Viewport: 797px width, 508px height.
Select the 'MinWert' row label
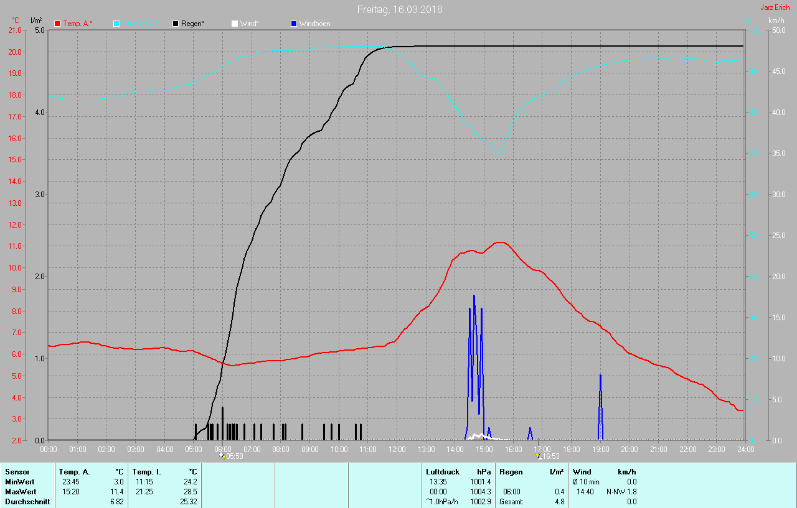[20, 482]
